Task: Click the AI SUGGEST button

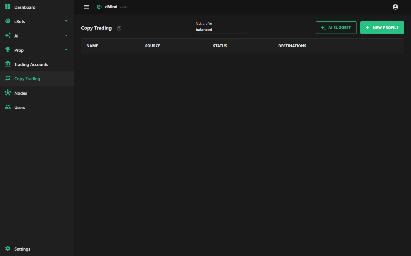Action: [336, 28]
